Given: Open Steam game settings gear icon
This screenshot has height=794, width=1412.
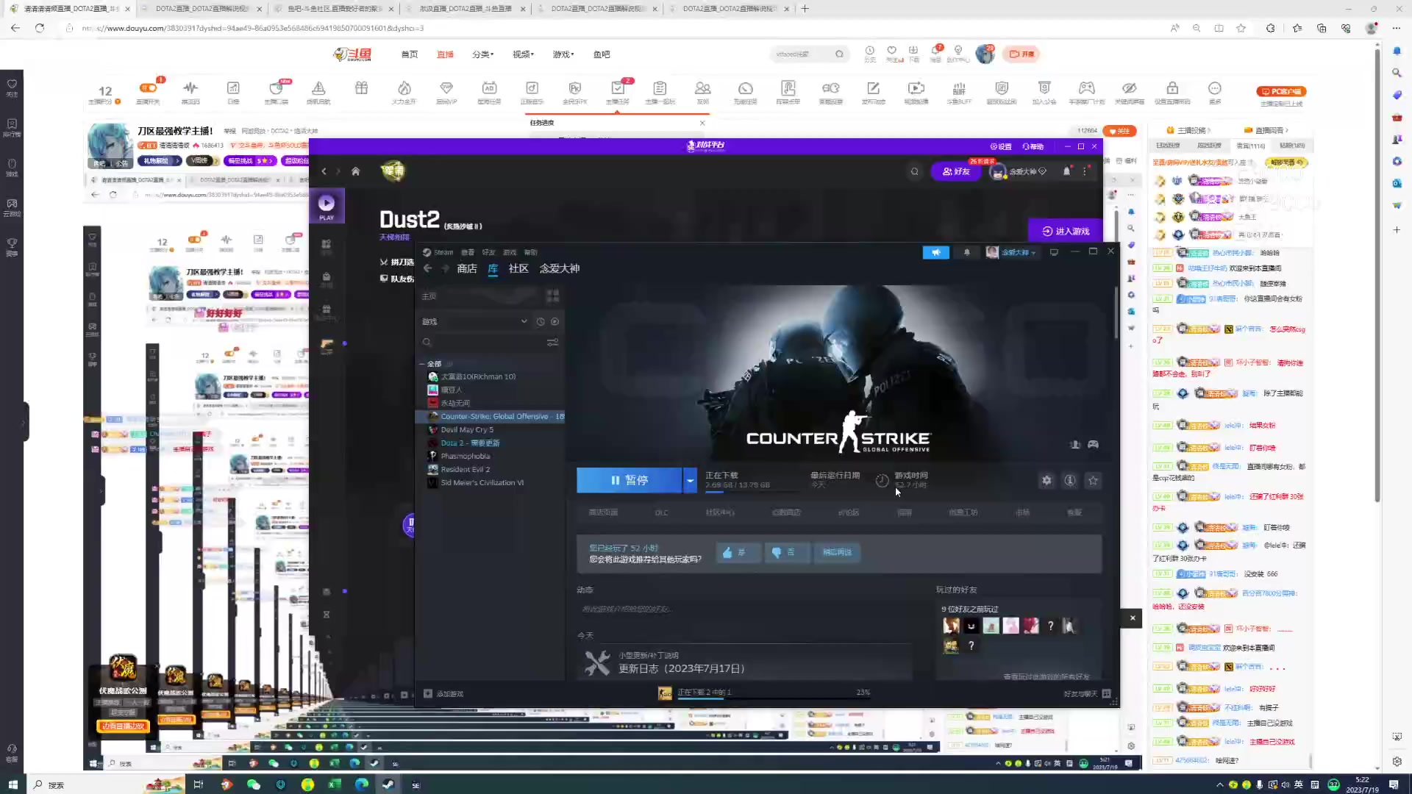Looking at the screenshot, I should pos(1046,481).
